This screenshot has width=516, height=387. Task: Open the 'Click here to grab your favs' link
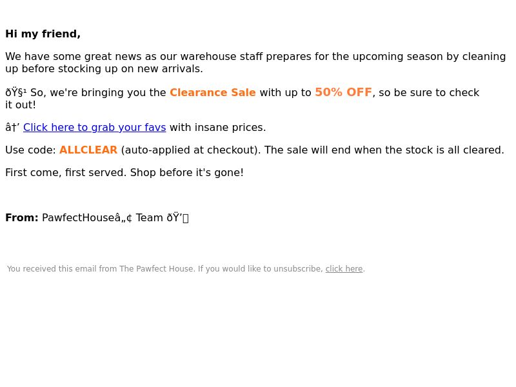pos(94,127)
